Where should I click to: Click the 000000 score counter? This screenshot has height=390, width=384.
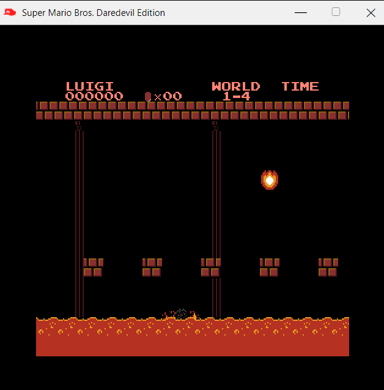(x=94, y=96)
